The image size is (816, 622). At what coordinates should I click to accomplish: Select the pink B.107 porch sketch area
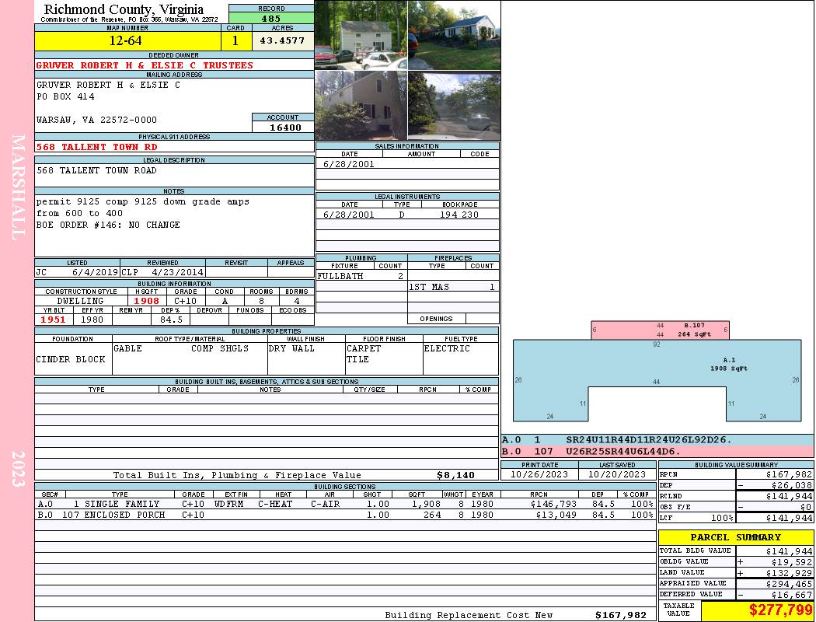click(660, 330)
